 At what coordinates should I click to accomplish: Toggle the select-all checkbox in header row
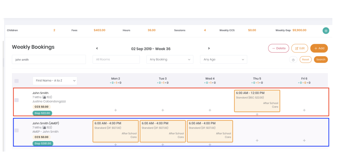tap(17, 81)
